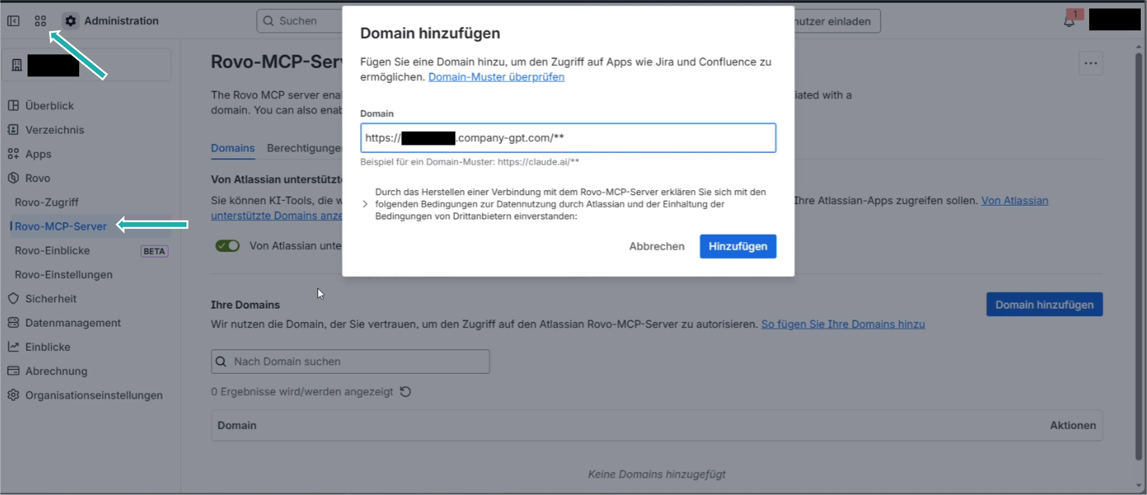
Task: Switch to the Domains tab
Action: (x=233, y=148)
